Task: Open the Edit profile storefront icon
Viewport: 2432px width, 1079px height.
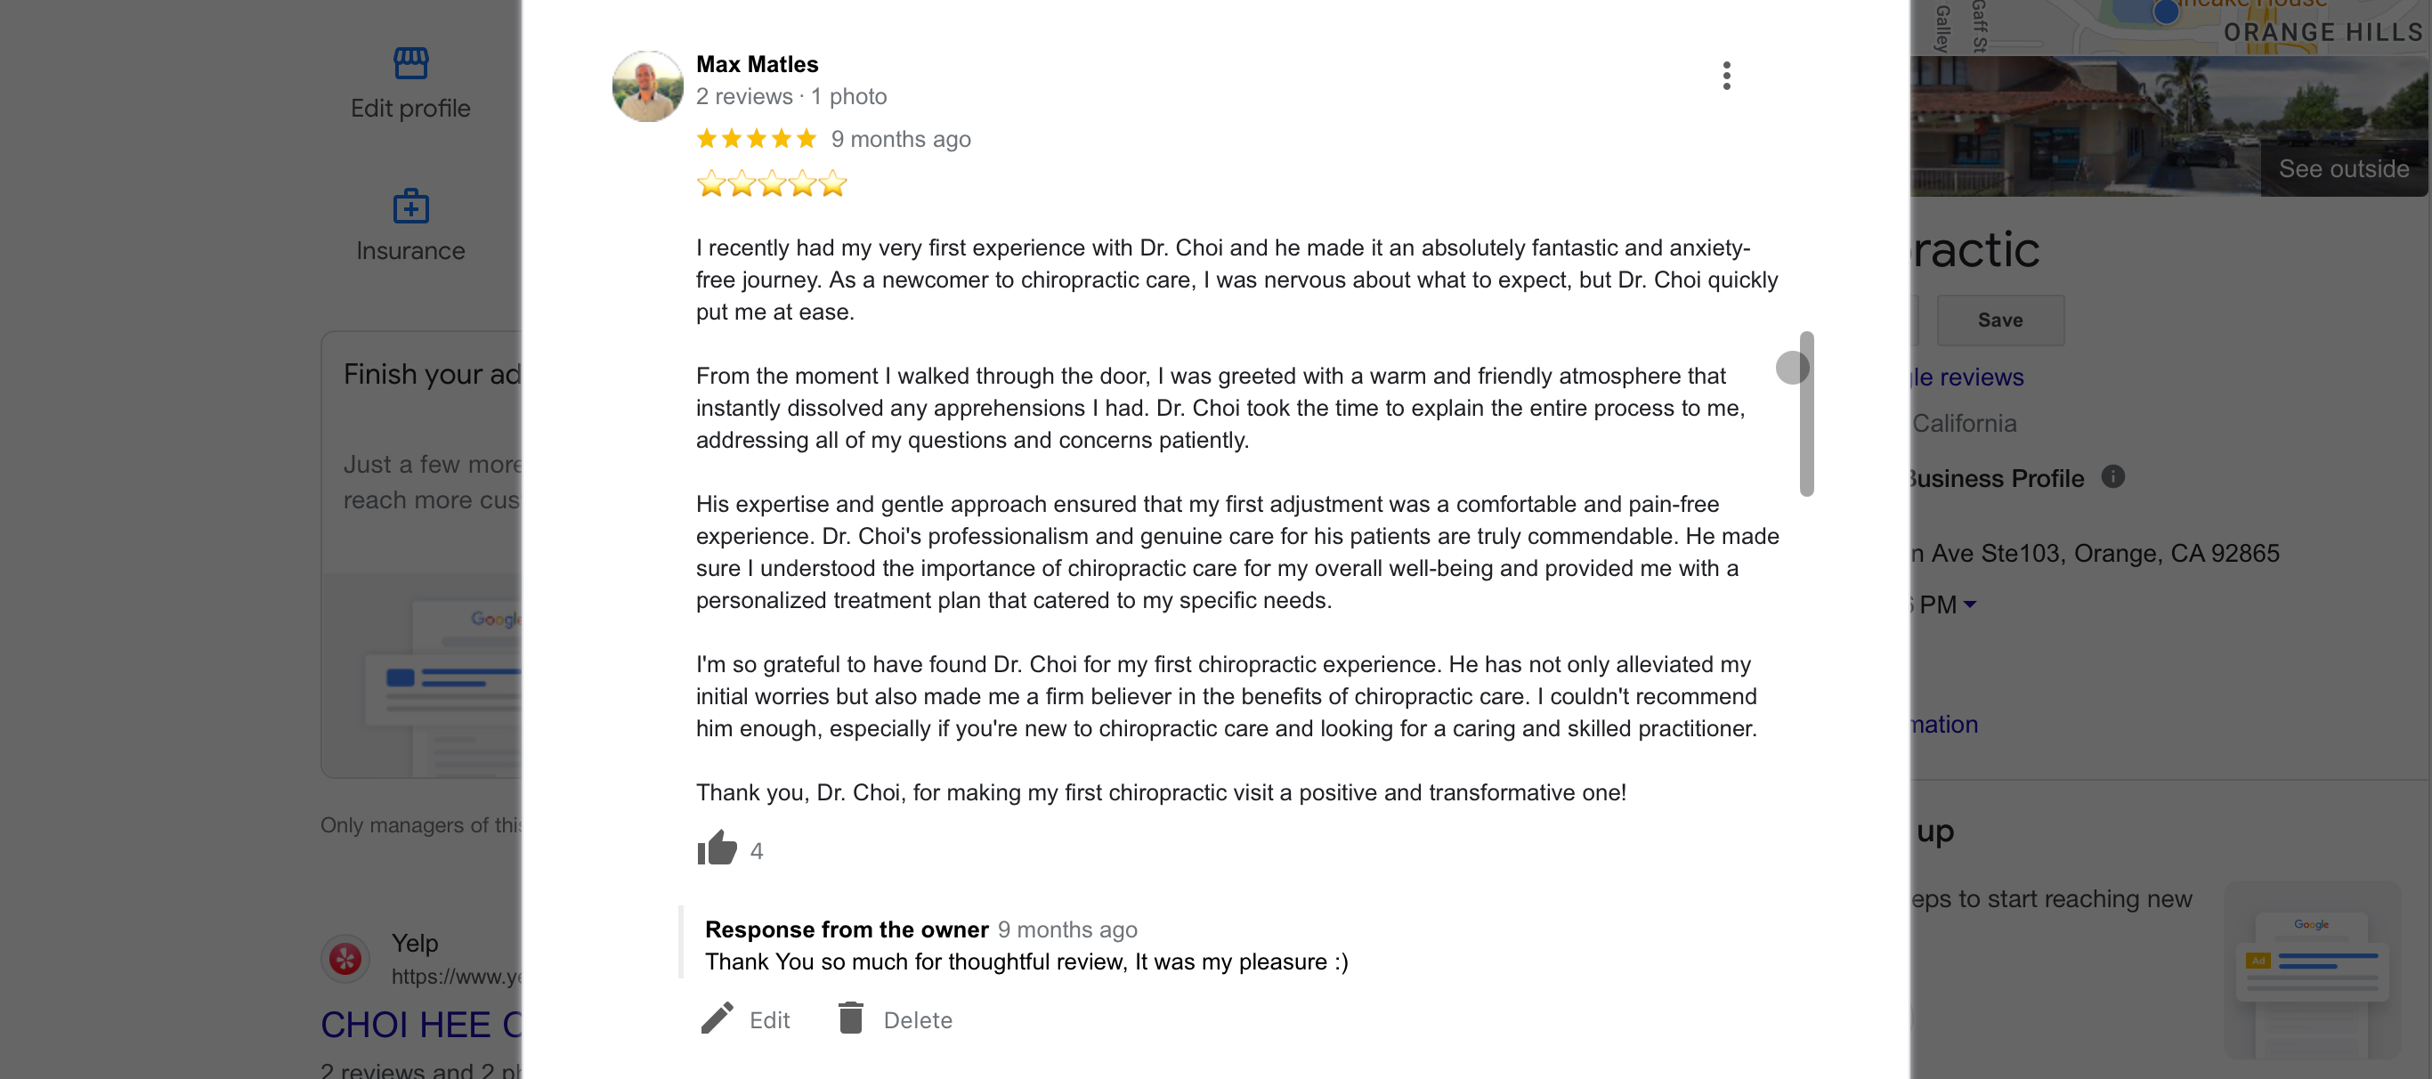Action: pos(410,63)
